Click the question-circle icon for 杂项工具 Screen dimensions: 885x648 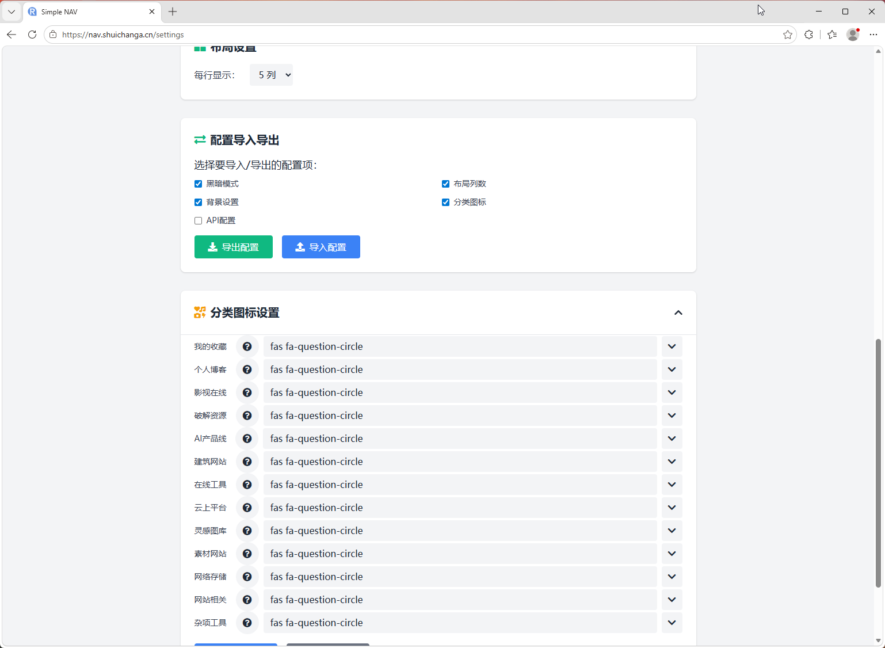(247, 623)
